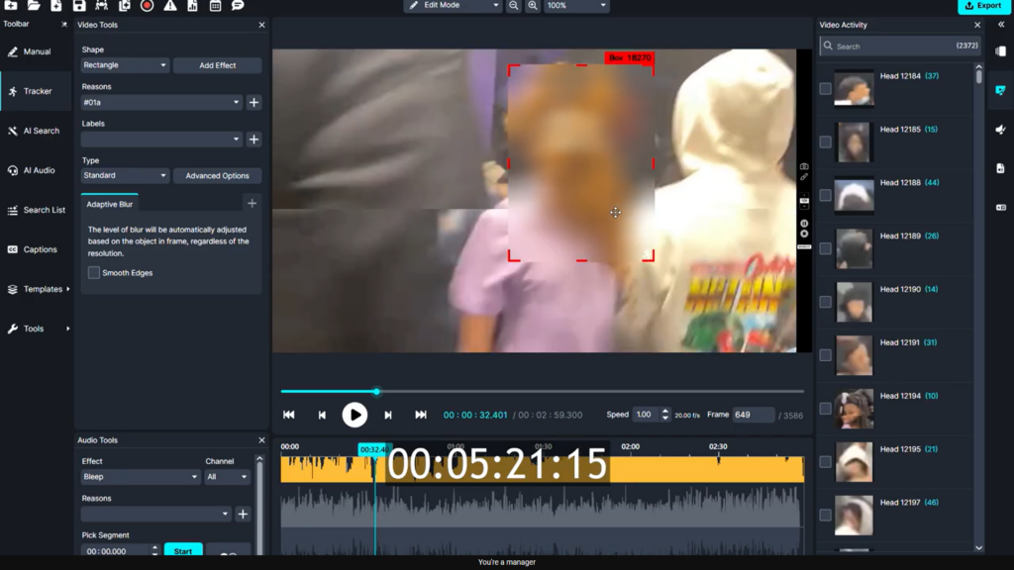Open the Edit Mode dropdown
The image size is (1014, 570).
454,6
